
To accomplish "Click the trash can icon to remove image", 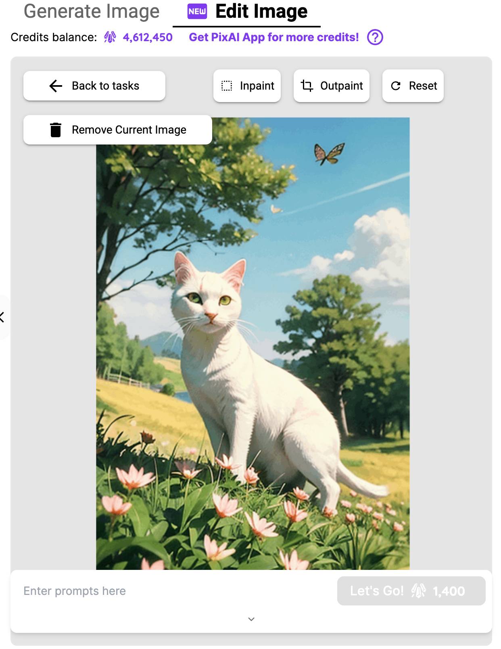I will pos(56,130).
